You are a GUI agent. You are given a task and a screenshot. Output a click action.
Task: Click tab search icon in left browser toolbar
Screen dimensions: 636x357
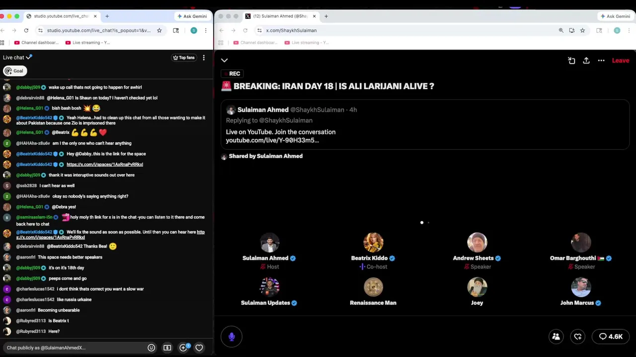pos(176,30)
